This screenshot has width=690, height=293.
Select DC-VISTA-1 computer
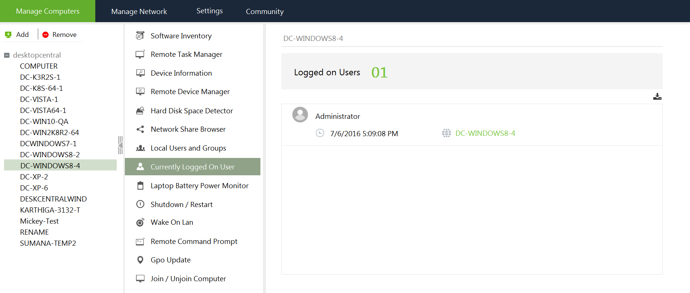(39, 99)
